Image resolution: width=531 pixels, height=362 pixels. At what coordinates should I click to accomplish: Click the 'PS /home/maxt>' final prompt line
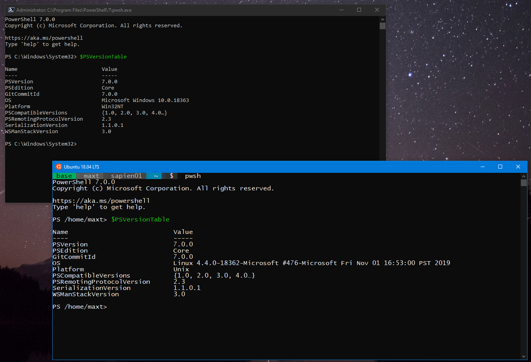(x=80, y=307)
